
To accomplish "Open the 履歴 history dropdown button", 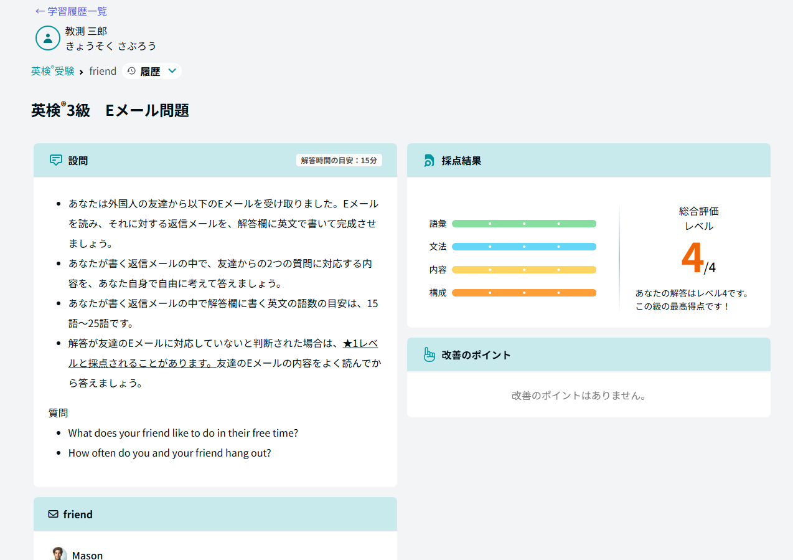I will [x=151, y=71].
